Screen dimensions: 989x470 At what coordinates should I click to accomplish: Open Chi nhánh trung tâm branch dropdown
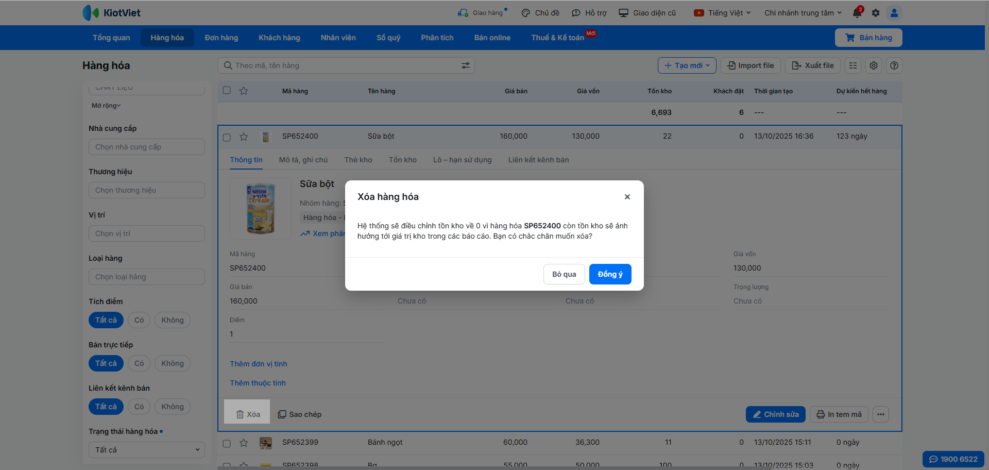(x=803, y=13)
